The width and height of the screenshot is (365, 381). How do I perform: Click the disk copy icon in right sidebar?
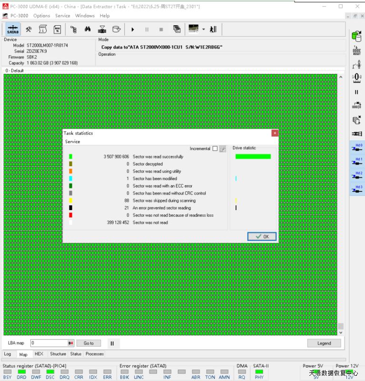[x=356, y=36]
